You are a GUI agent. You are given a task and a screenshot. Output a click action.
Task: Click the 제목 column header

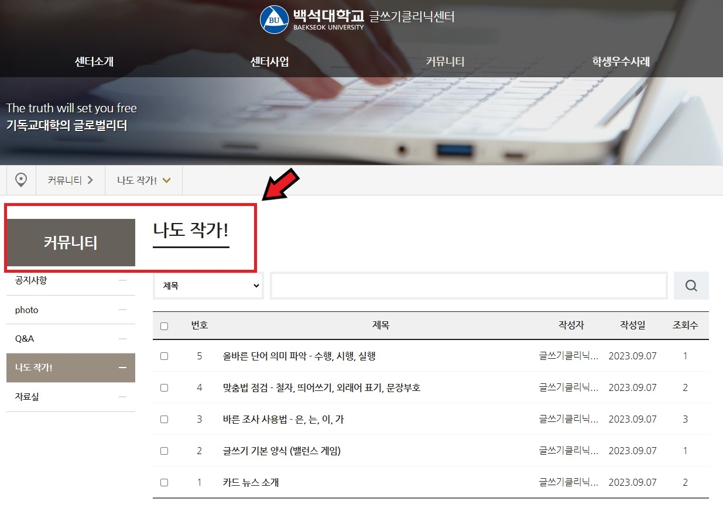(x=381, y=325)
